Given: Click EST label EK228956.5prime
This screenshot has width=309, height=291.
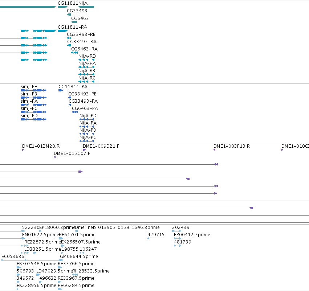Looking at the screenshot, I should 36,286.
